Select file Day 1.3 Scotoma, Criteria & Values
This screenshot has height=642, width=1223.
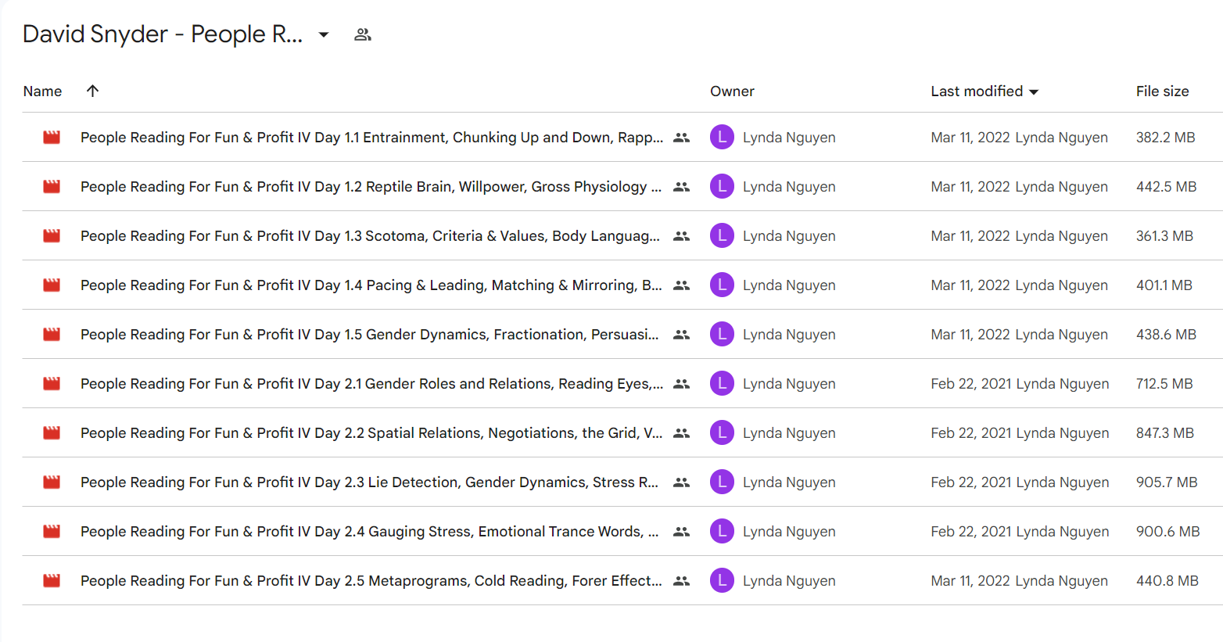point(371,236)
